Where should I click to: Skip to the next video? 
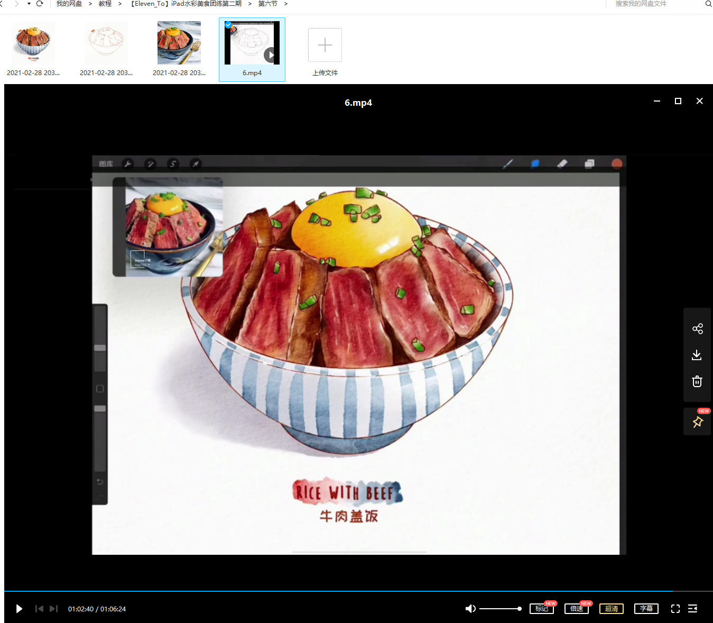coord(53,609)
